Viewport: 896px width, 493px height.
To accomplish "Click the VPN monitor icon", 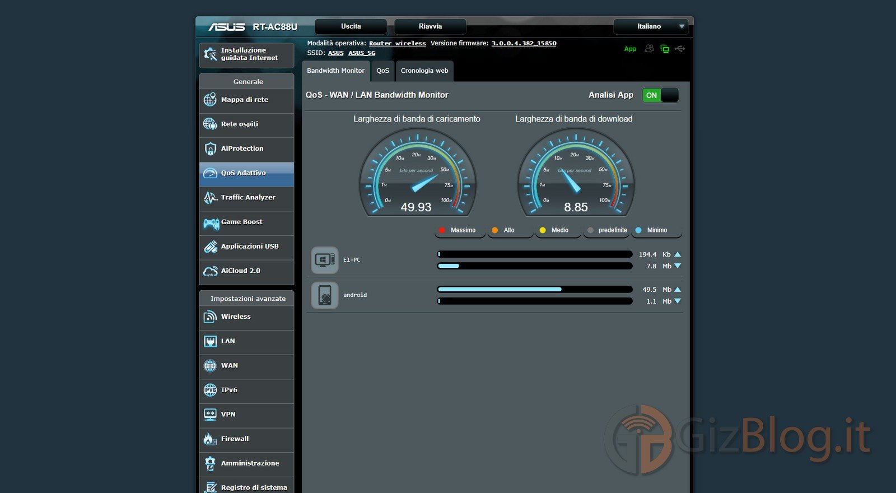I will [x=210, y=415].
